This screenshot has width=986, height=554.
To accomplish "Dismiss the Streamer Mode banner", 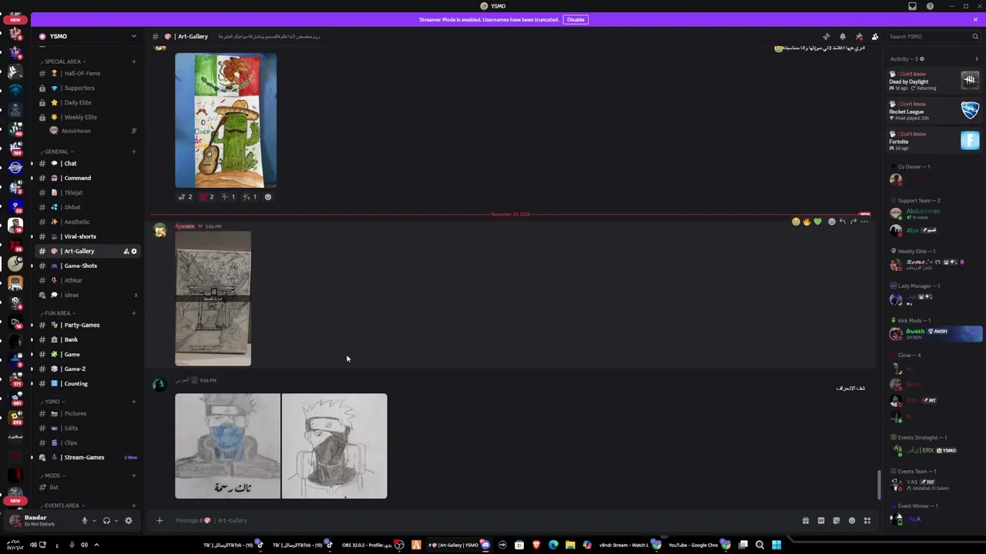I will 975,19.
